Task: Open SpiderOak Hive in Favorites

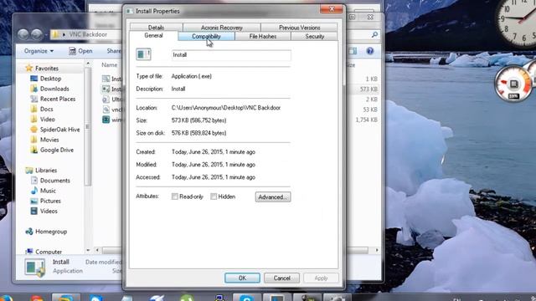Action: (x=59, y=130)
